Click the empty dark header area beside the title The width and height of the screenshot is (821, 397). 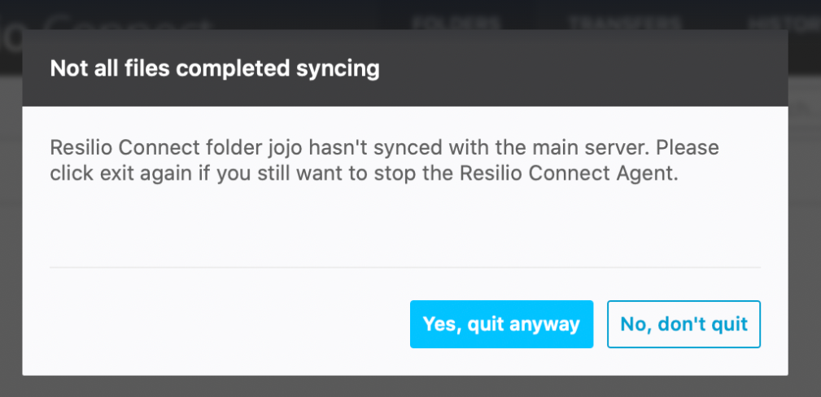(586, 68)
